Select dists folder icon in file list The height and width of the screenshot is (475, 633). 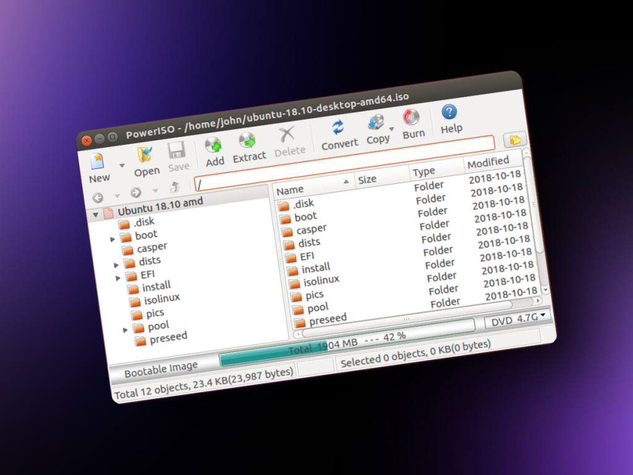tap(289, 245)
